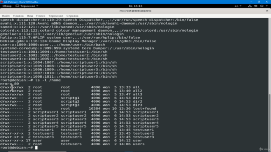This screenshot has height=152, width=271.
Task: Click the VirtualBox icon in title bar
Action: pyautogui.click(x=2, y=2)
